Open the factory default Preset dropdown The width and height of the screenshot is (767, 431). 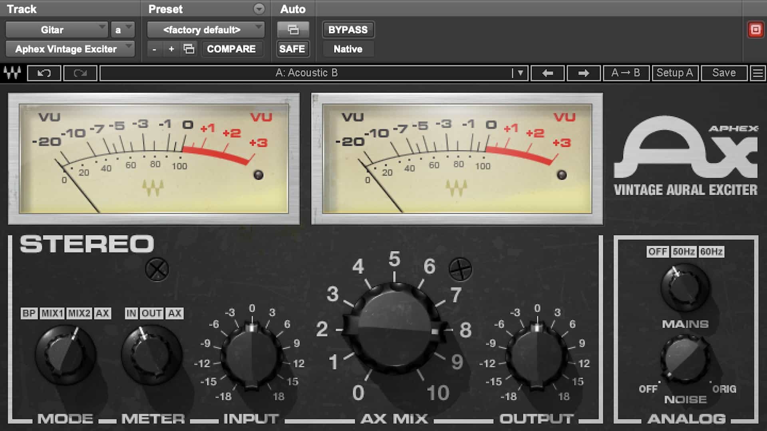click(x=205, y=29)
